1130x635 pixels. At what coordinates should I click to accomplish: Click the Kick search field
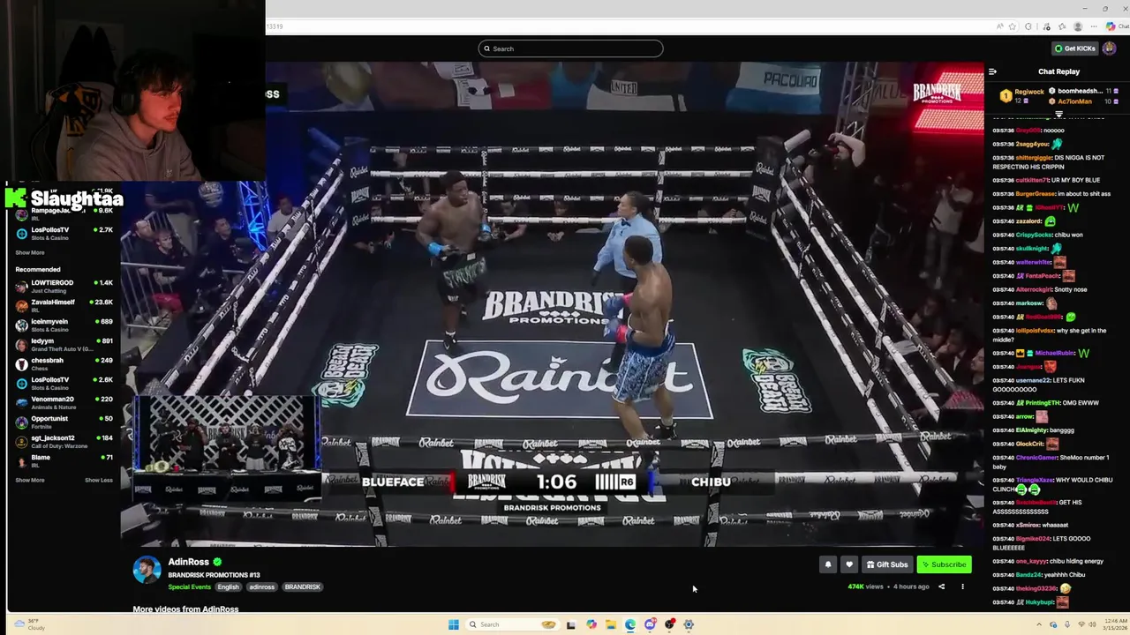[570, 49]
